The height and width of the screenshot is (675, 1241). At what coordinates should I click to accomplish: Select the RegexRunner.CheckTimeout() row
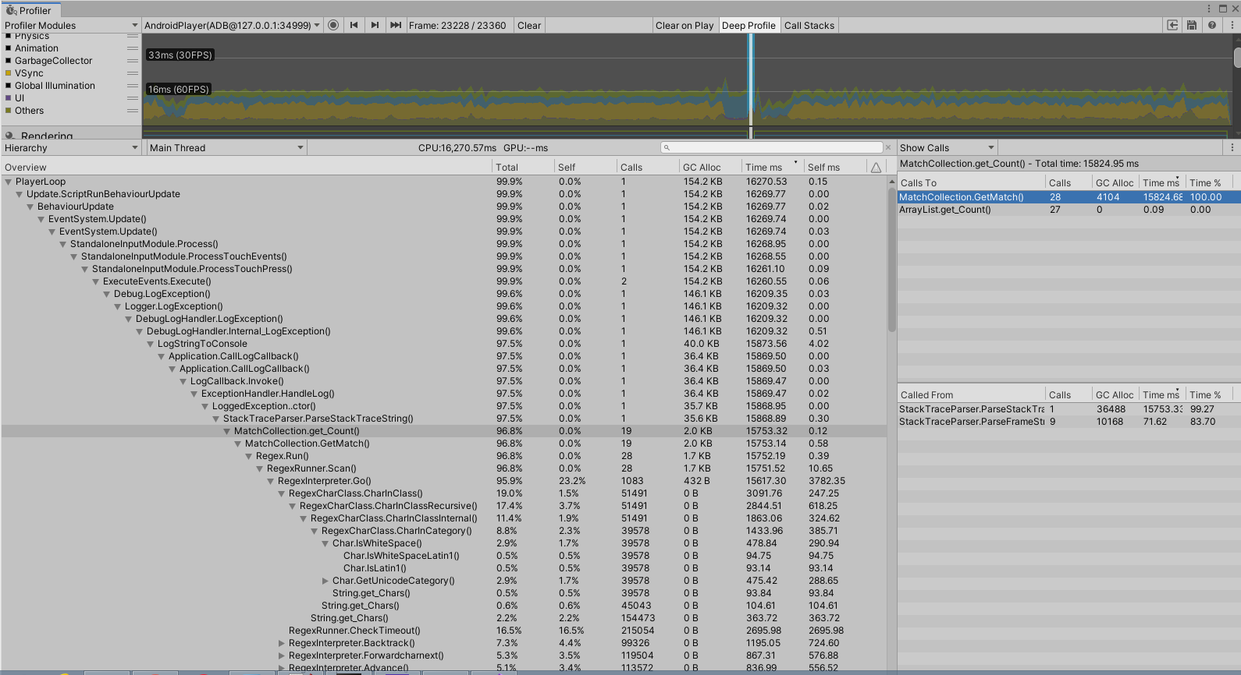pos(444,631)
